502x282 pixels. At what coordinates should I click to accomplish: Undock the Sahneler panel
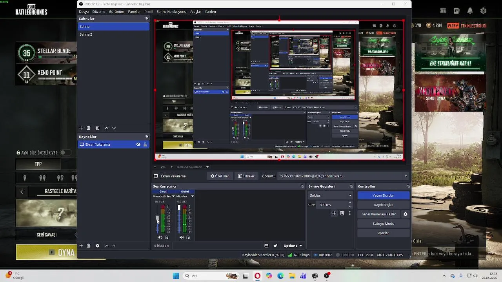click(147, 18)
